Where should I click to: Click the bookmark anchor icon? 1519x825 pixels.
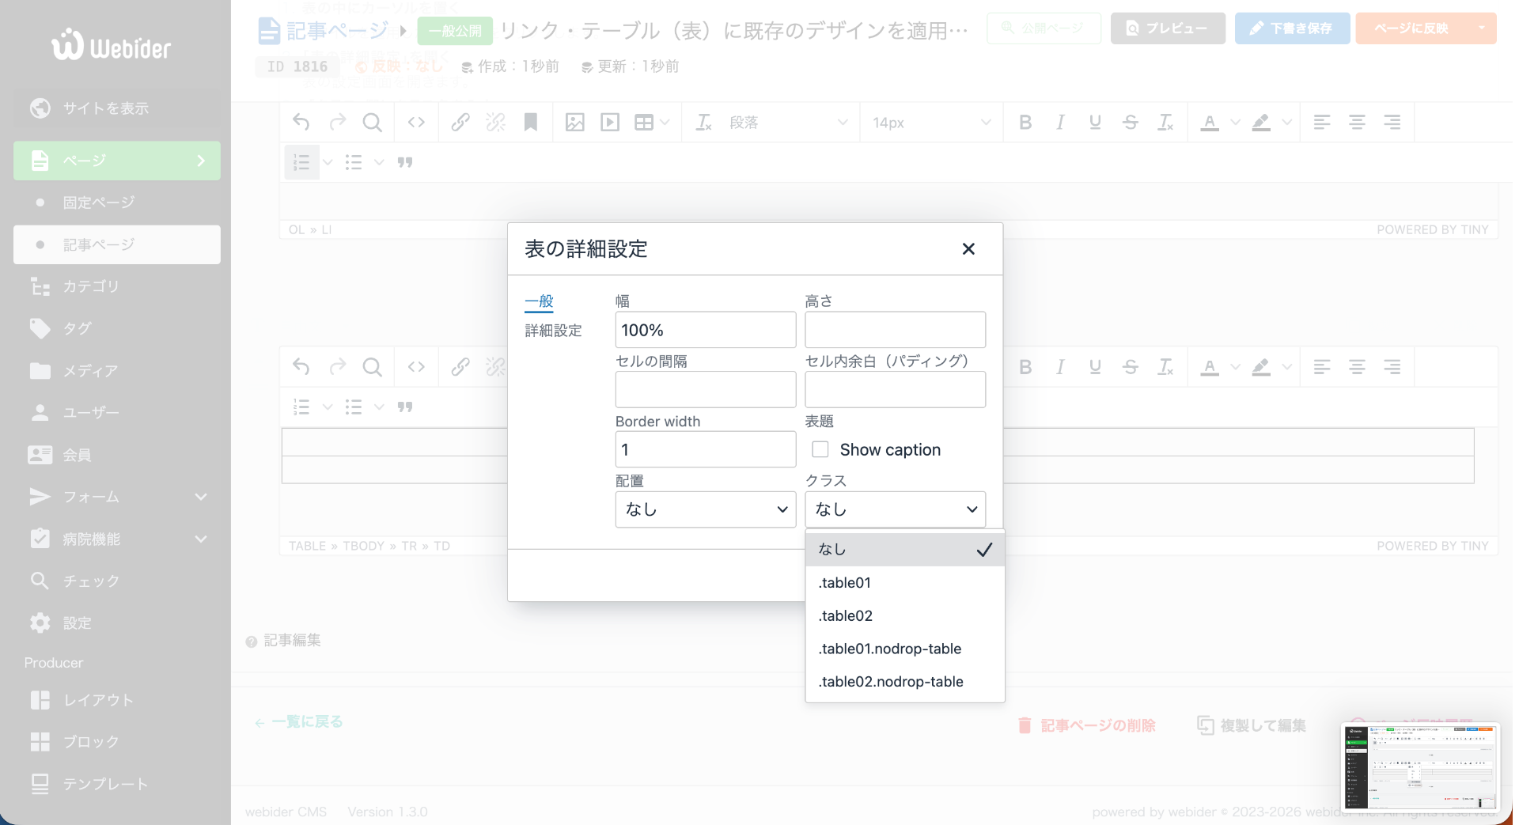(x=531, y=123)
